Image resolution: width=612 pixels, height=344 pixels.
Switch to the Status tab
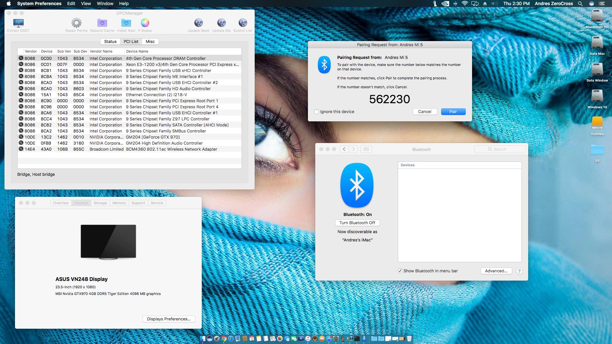(x=110, y=42)
